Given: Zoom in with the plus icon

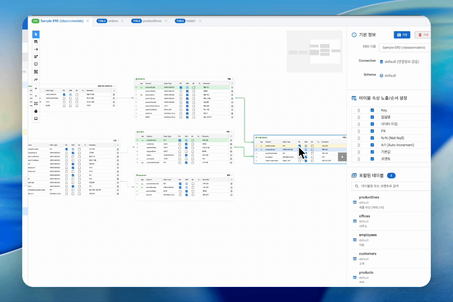Looking at the screenshot, I should pos(36,89).
